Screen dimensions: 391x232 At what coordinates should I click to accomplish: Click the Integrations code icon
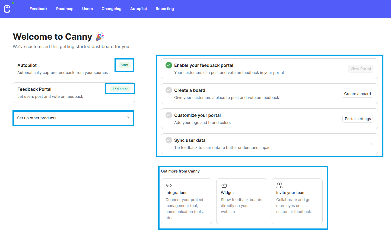click(x=169, y=185)
